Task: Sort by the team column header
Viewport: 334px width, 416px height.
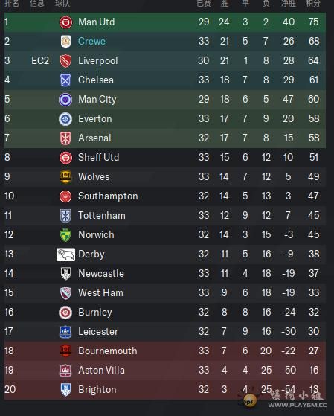Action: point(62,4)
